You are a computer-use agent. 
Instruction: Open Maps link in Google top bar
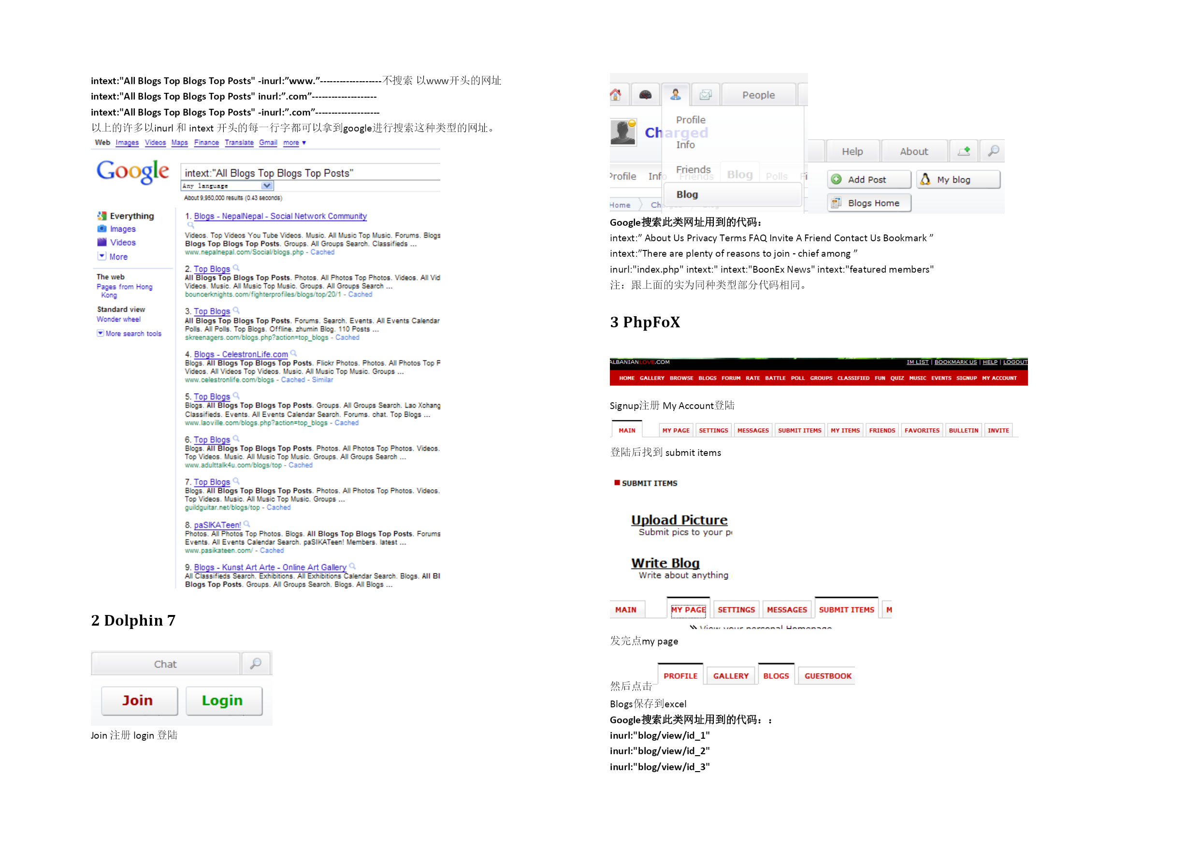tap(180, 143)
